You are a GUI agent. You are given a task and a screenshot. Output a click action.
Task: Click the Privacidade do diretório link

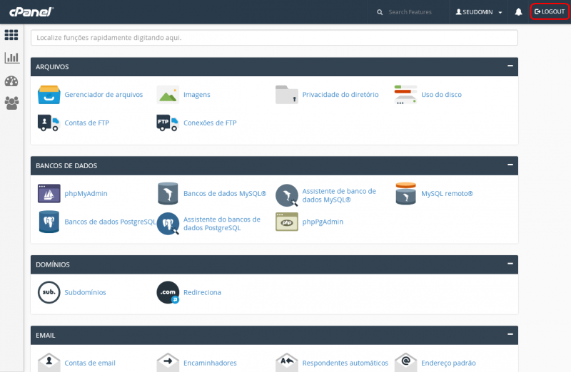click(x=340, y=95)
